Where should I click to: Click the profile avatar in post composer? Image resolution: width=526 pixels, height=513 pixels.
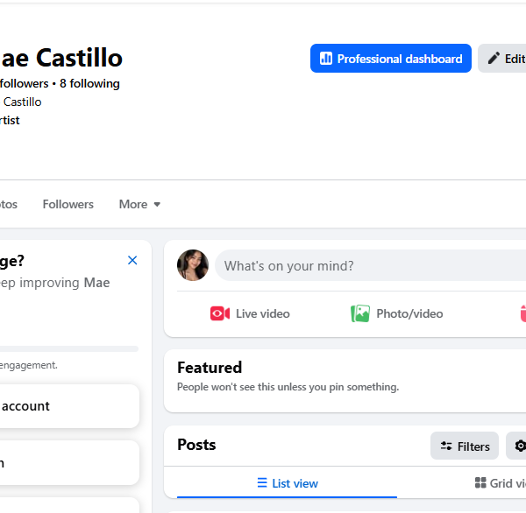pos(193,265)
